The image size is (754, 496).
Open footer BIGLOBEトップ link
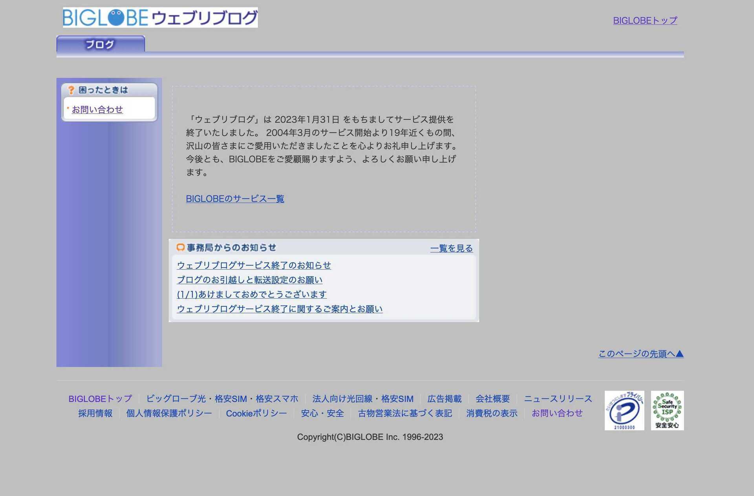(100, 399)
